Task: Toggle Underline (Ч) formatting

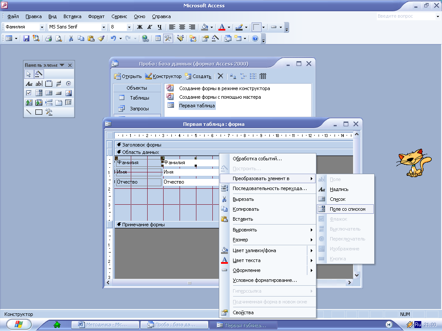Action: click(x=160, y=27)
